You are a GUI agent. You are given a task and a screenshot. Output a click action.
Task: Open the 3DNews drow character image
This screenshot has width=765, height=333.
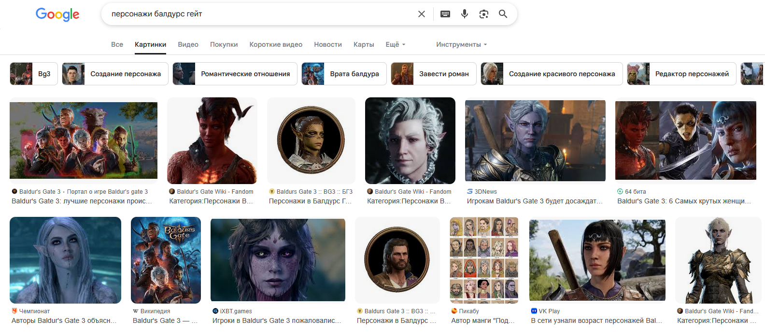coord(535,140)
